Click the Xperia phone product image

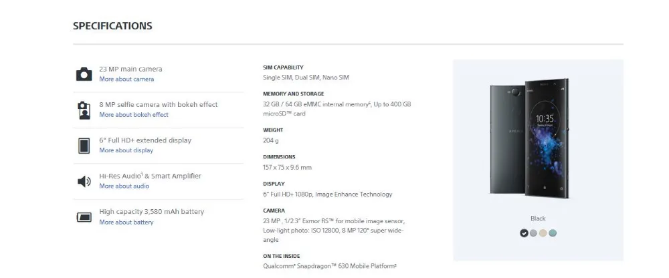coord(529,138)
